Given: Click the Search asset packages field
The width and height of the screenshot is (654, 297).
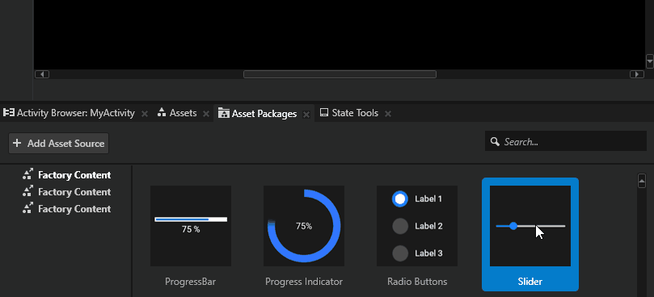Looking at the screenshot, I should pyautogui.click(x=566, y=141).
